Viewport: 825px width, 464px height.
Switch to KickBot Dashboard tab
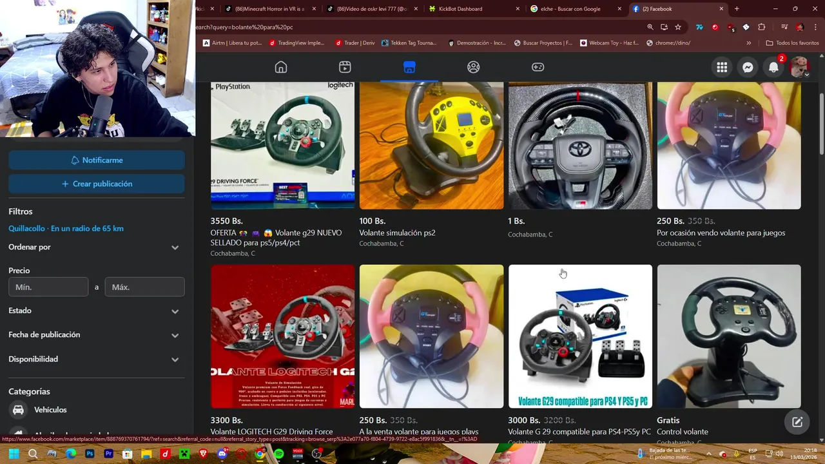click(474, 9)
